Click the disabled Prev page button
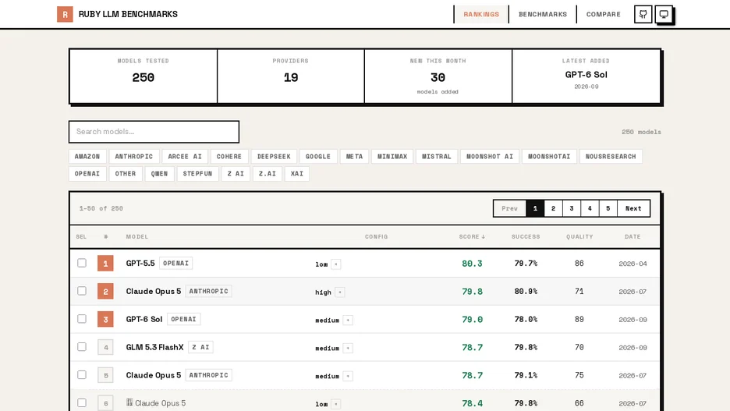 click(509, 208)
